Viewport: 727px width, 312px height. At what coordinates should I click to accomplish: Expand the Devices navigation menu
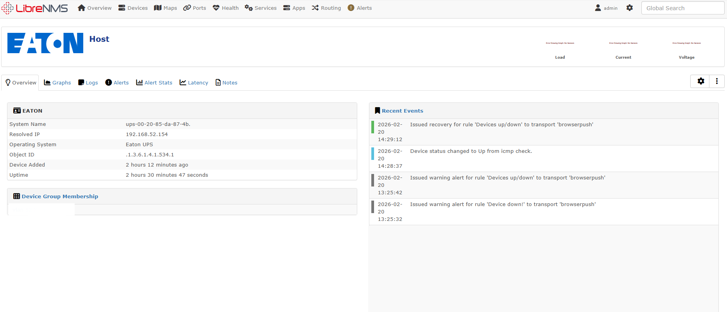(133, 8)
